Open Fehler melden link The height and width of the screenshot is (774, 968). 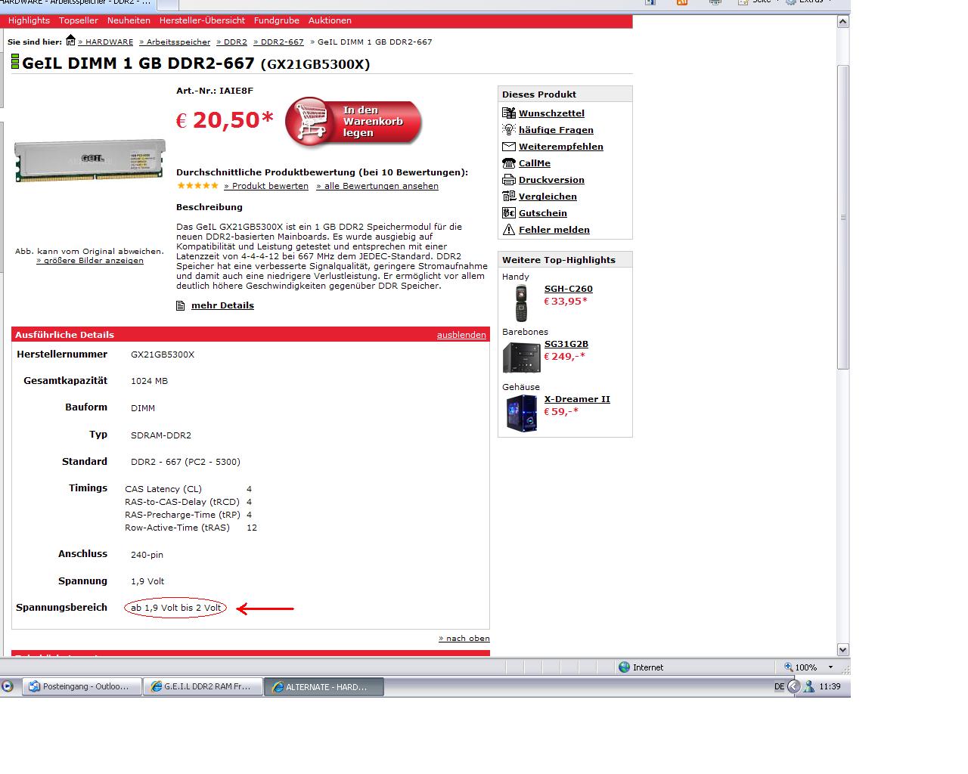554,230
